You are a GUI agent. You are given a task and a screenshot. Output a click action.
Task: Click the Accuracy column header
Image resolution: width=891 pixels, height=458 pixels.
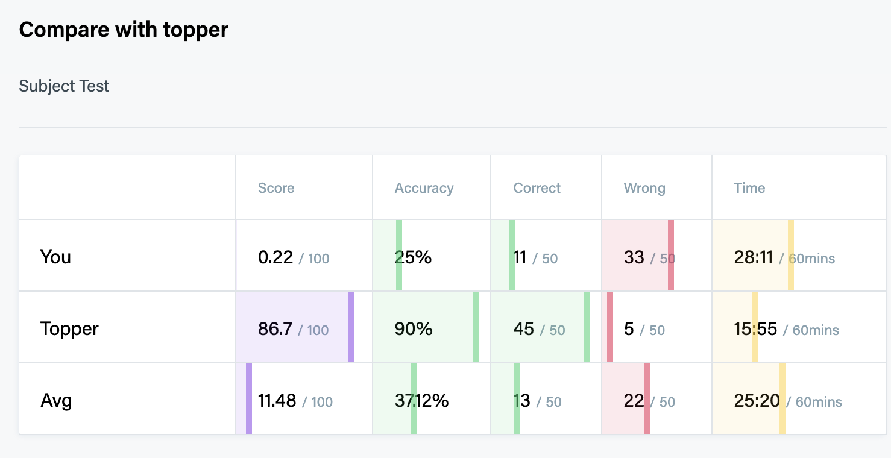(x=424, y=188)
